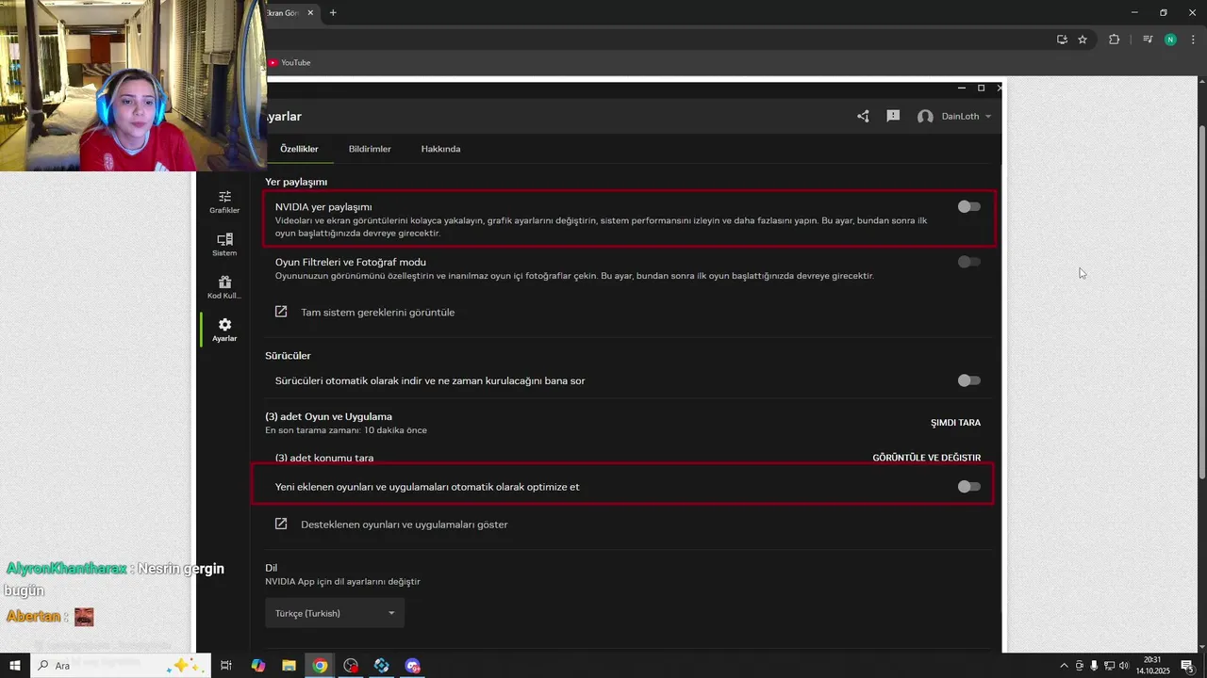The image size is (1207, 678).
Task: Open File Explorer from the taskbar
Action: [289, 666]
